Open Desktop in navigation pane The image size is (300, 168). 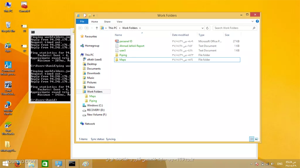click(x=92, y=64)
